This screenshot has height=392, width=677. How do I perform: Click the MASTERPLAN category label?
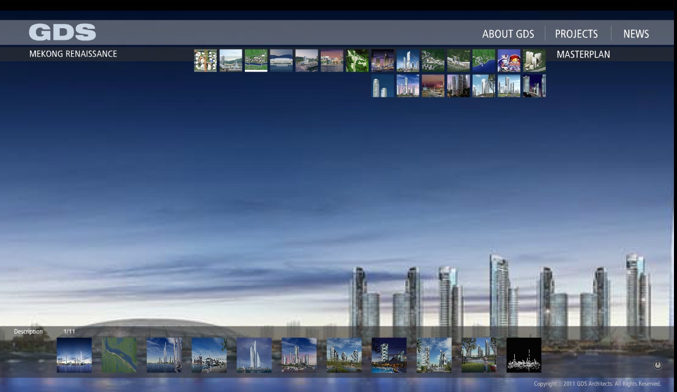click(583, 55)
